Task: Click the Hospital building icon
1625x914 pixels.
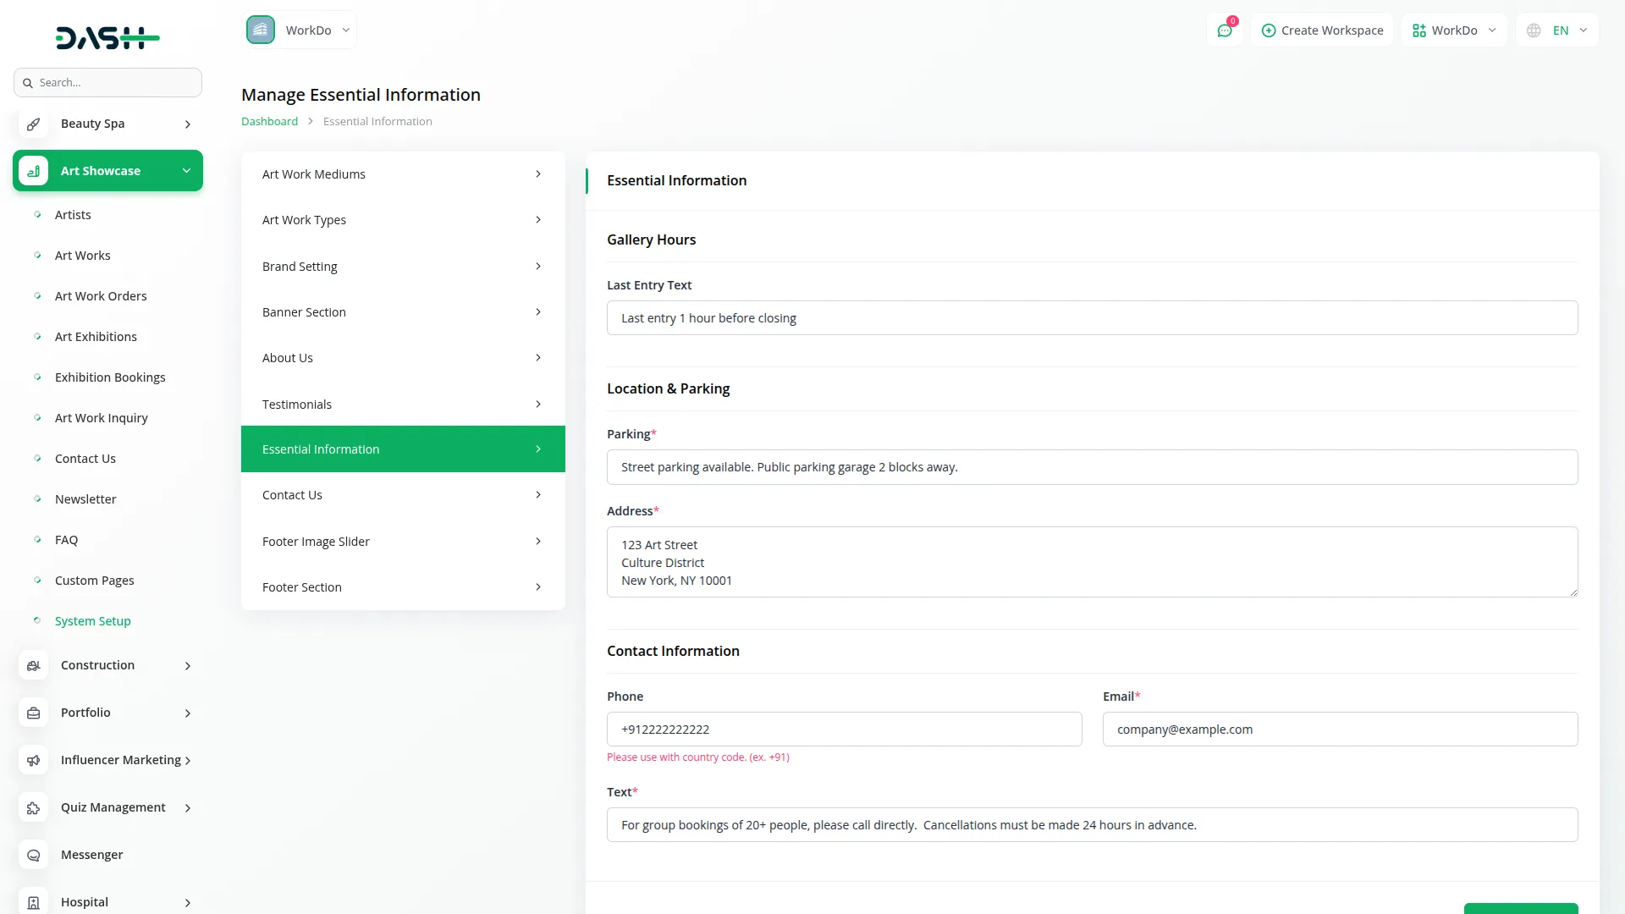Action: pos(33,902)
